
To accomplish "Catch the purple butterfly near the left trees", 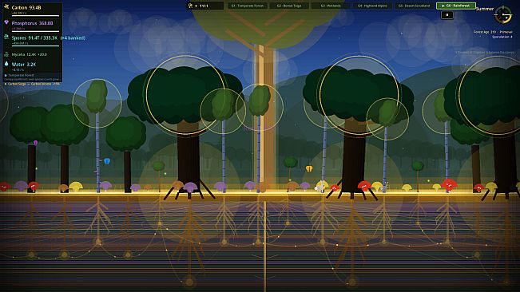I will (x=35, y=143).
